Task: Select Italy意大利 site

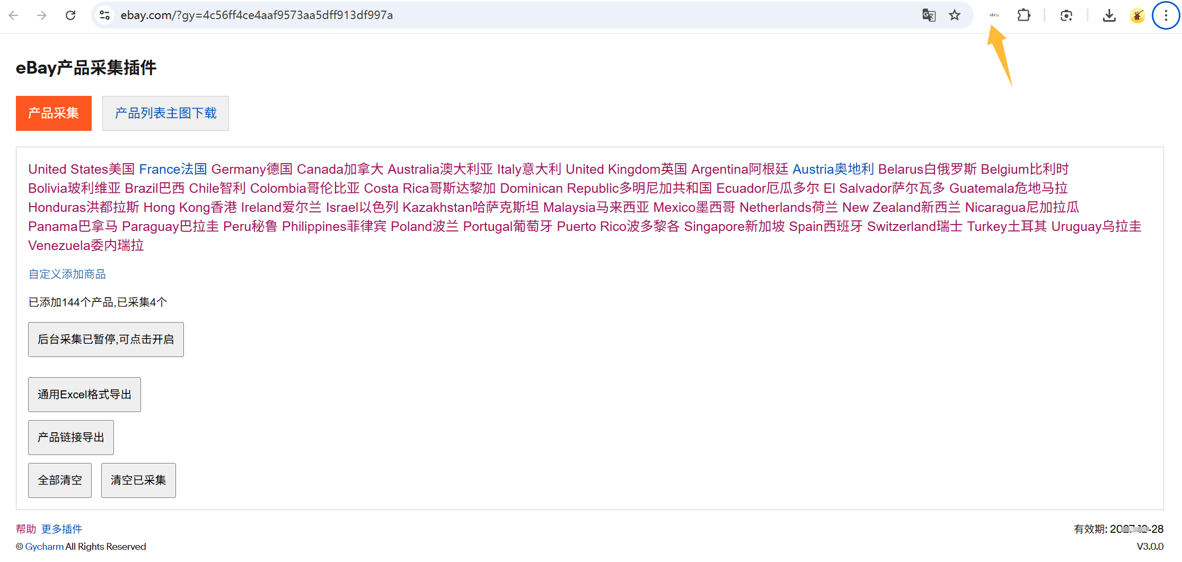Action: [529, 170]
